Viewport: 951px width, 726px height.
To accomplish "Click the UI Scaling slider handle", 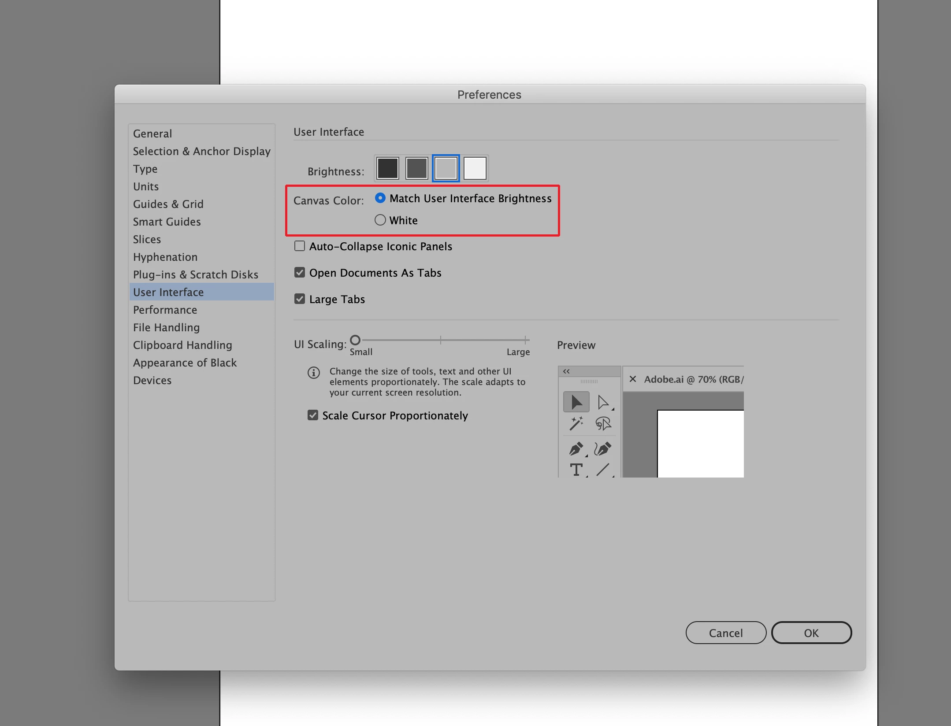I will pos(355,340).
